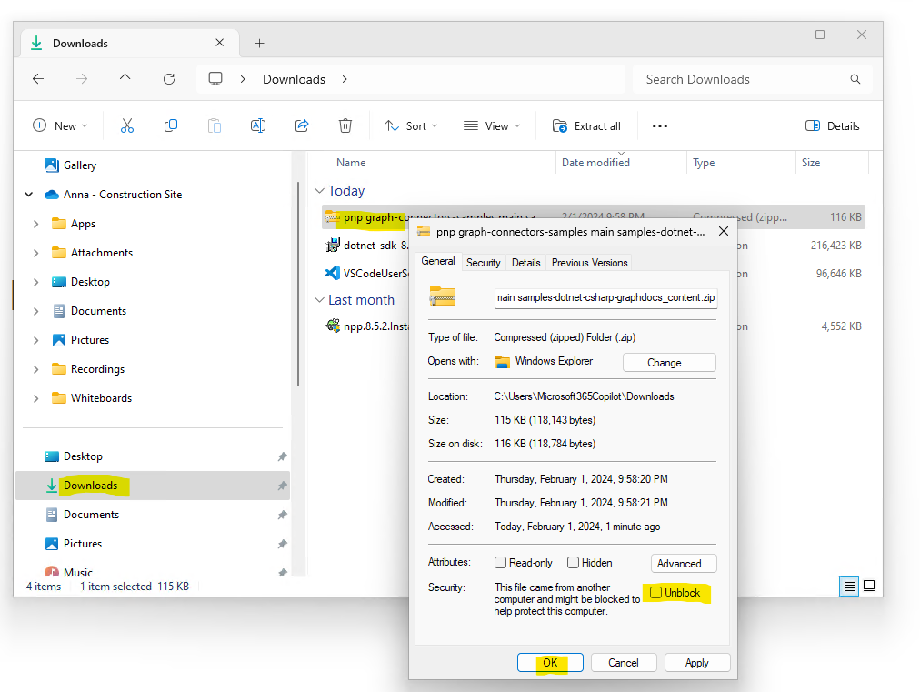Click the Copy icon in toolbar

[x=171, y=125]
